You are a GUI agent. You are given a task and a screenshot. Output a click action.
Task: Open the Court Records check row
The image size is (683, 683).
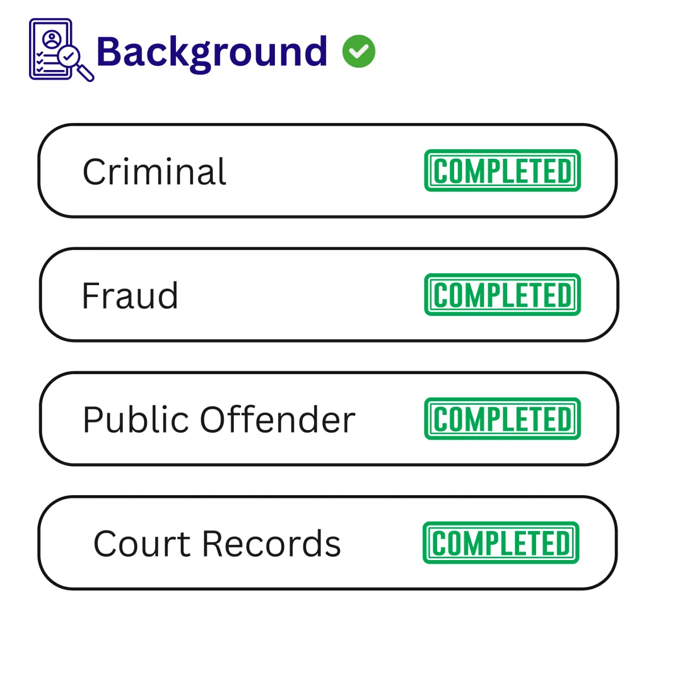tap(328, 543)
